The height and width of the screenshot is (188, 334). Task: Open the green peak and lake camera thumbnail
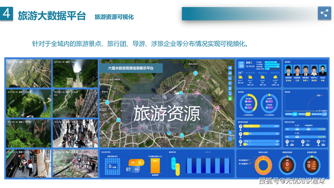coord(29,103)
